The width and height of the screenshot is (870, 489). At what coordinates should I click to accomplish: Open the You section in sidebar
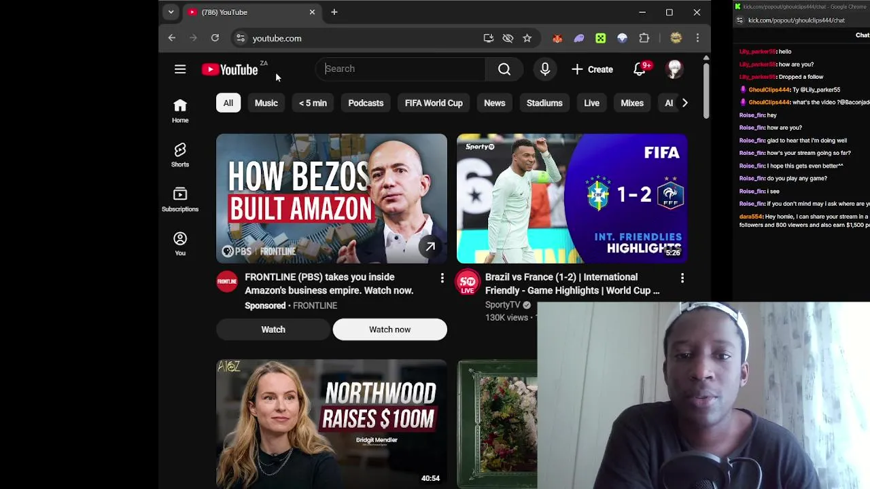[180, 244]
